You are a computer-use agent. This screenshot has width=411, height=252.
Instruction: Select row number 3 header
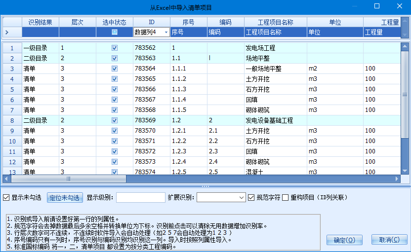click(12, 69)
